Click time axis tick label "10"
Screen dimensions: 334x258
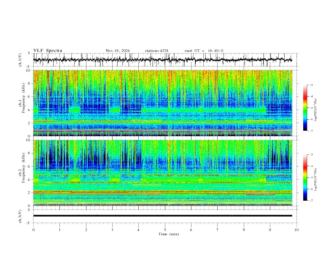tap(296, 230)
